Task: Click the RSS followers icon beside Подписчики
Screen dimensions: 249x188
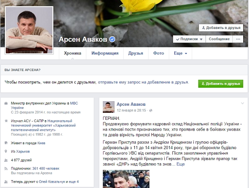Action: click(x=6, y=169)
